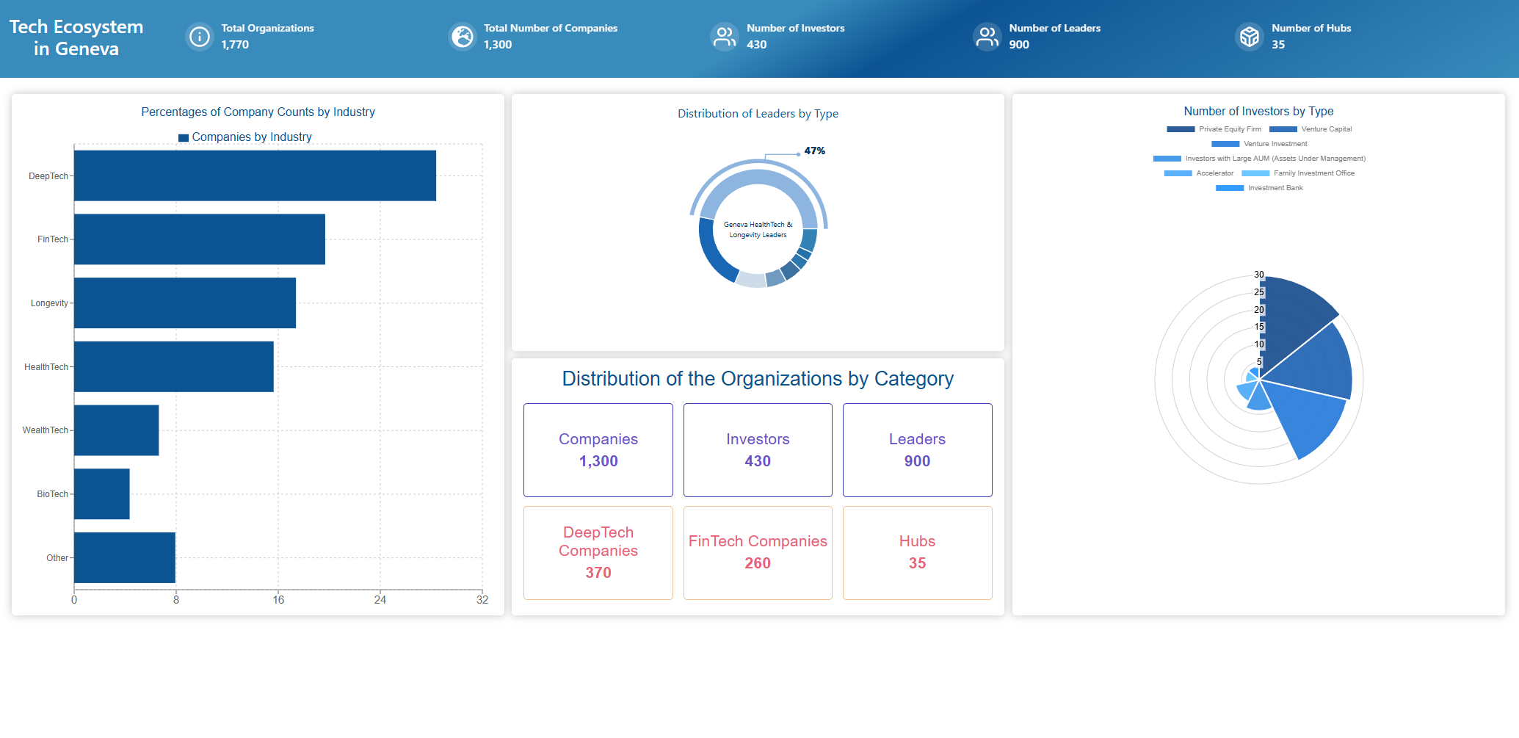1519x738 pixels.
Task: Hide the Companies by Industry dataset via legend
Action: 244,137
